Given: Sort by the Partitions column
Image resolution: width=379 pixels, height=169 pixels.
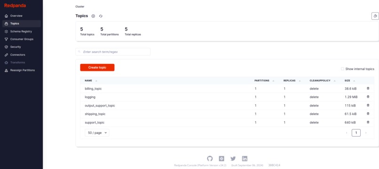Looking at the screenshot, I should [264, 81].
